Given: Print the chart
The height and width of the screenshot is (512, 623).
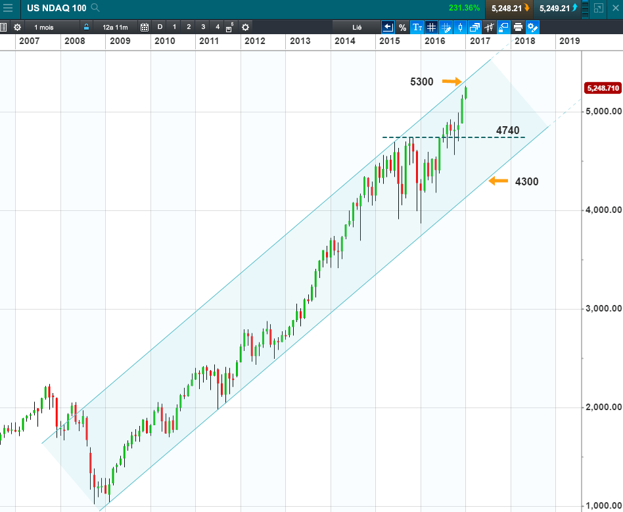Looking at the screenshot, I should [x=518, y=28].
